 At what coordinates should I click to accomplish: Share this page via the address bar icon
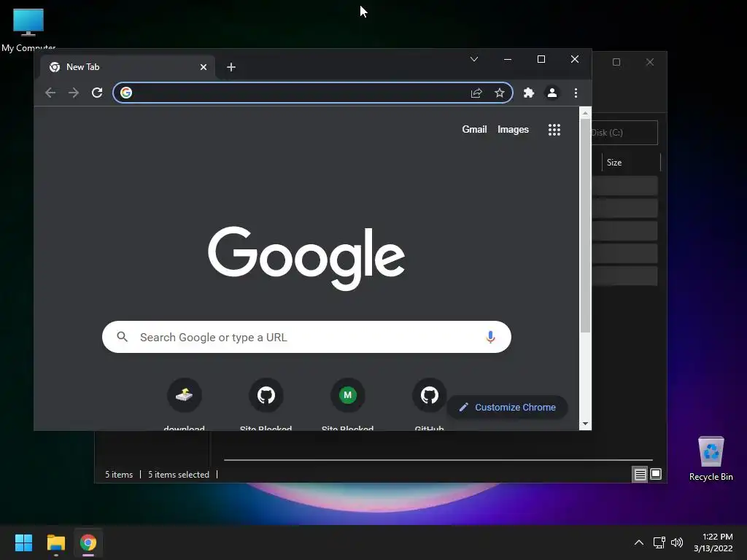pos(476,93)
